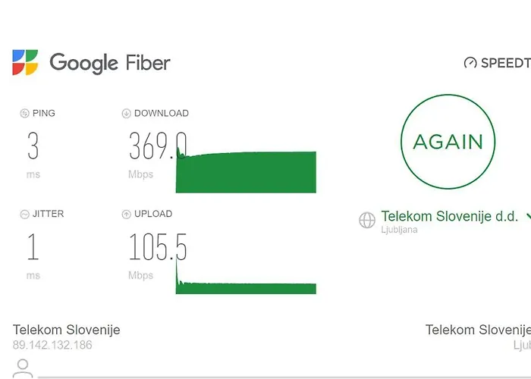Click the ping icon beside PING label
Image resolution: width=531 pixels, height=379 pixels.
point(24,114)
